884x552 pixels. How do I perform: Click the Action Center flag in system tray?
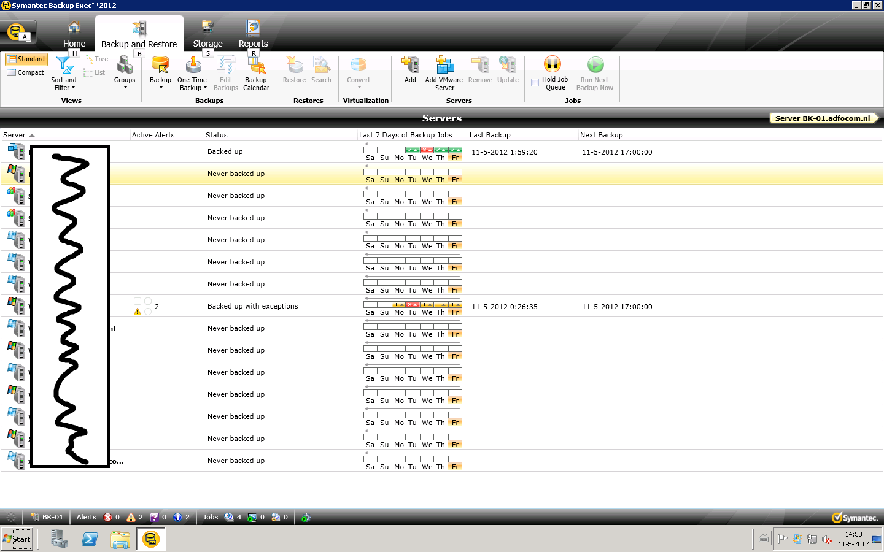[782, 539]
